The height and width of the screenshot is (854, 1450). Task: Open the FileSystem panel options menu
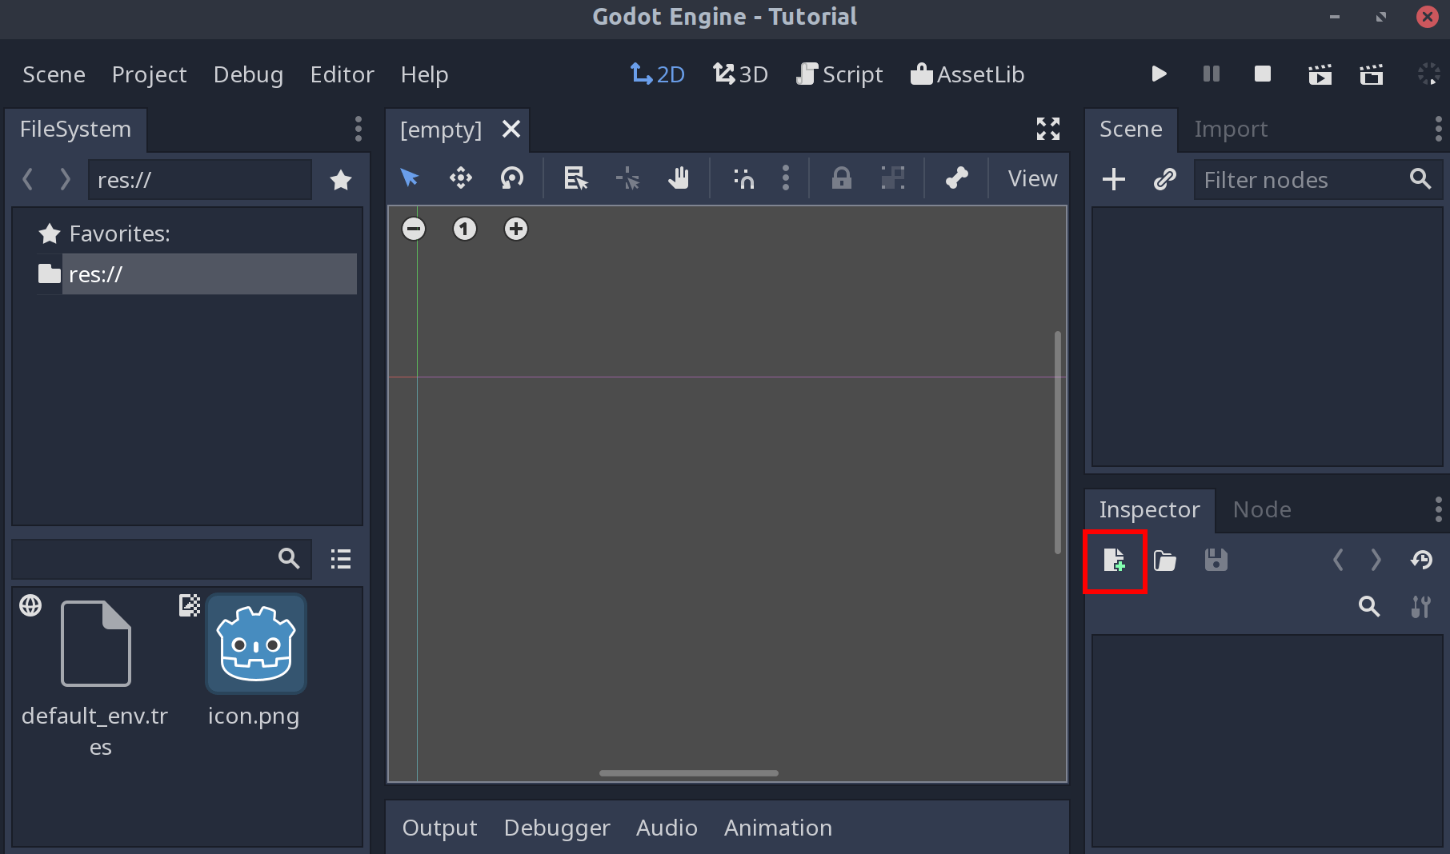click(x=358, y=129)
